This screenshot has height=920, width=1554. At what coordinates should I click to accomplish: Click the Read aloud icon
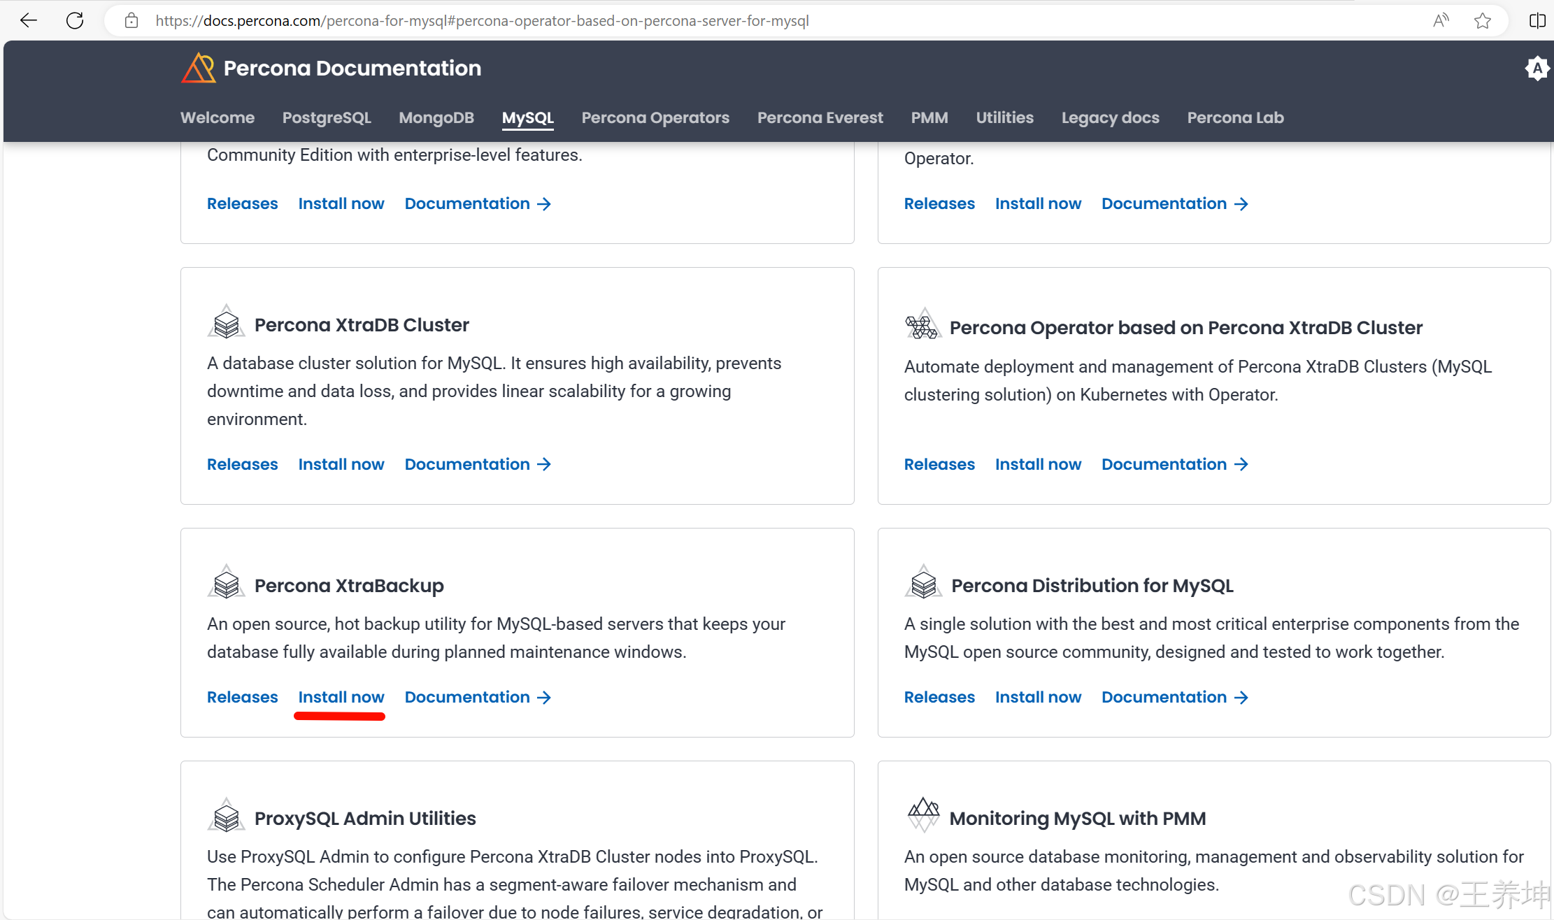[x=1440, y=21]
